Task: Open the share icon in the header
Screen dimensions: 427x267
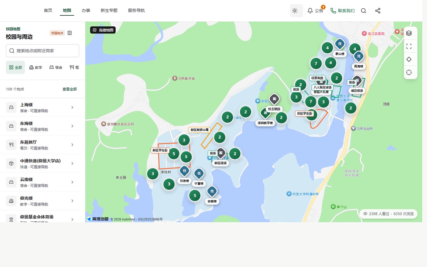Action: coord(378,11)
